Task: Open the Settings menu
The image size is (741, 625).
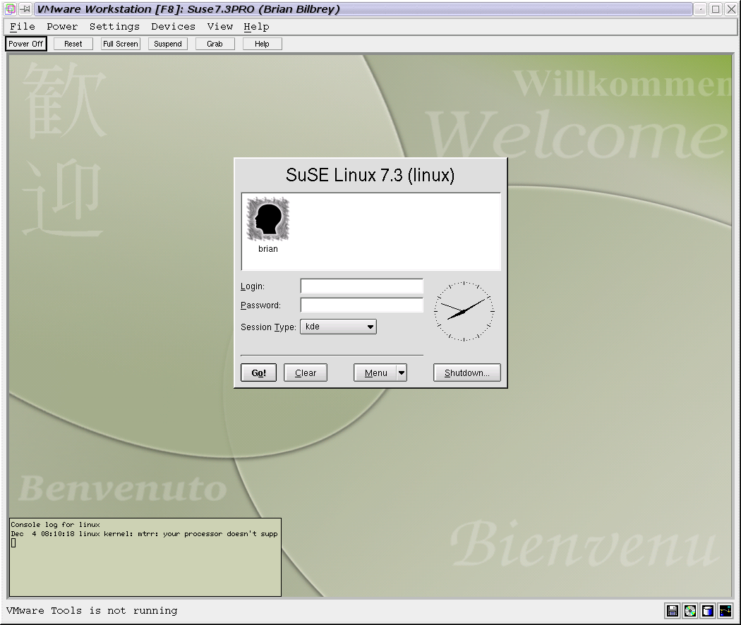Action: (x=114, y=26)
